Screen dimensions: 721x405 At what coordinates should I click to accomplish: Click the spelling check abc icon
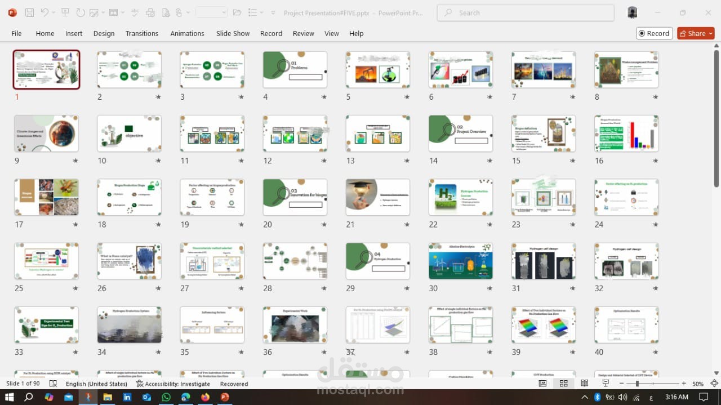pos(135,12)
